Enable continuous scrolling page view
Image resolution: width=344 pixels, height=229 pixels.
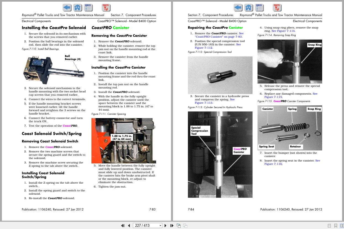tap(335, 226)
